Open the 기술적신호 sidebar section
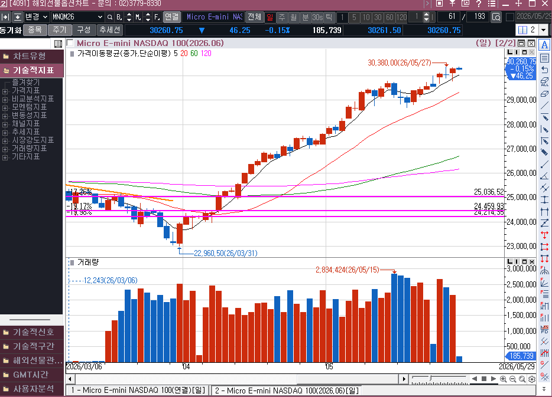This screenshot has width=552, height=397. pyautogui.click(x=32, y=332)
